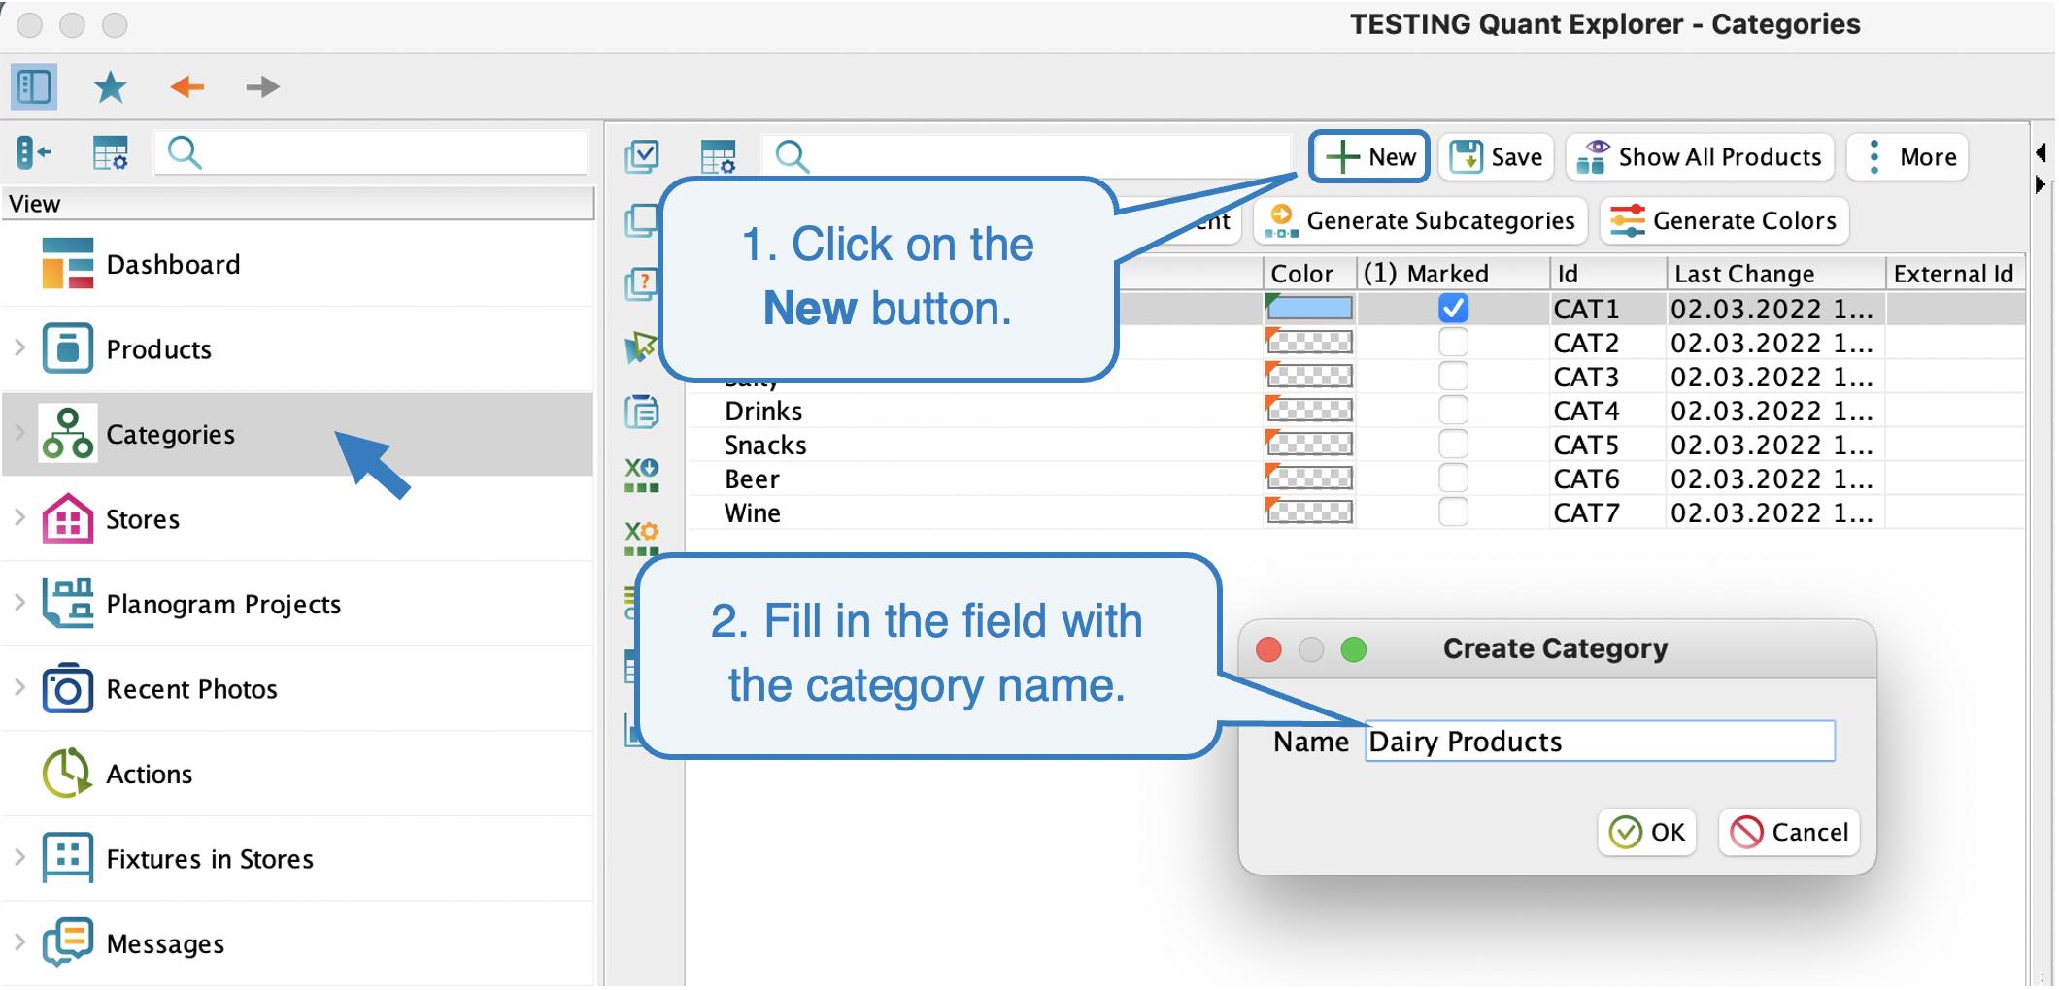Expand the Stores tree node
2059x990 pixels.
(19, 517)
